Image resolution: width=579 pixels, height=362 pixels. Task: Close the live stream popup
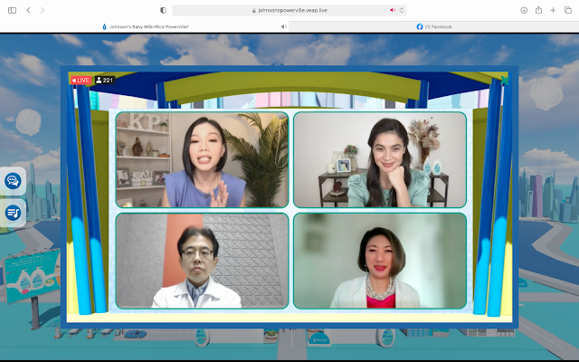(505, 81)
